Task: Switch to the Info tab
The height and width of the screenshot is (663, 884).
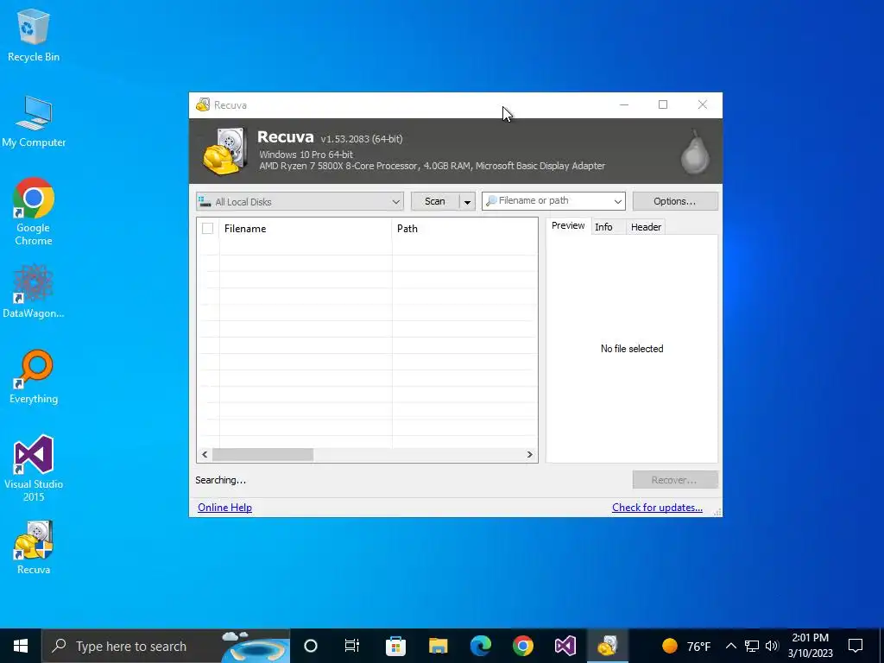Action: (603, 227)
